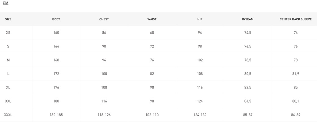Click the WAIST column header
This screenshot has width=317, height=125.
[152, 19]
